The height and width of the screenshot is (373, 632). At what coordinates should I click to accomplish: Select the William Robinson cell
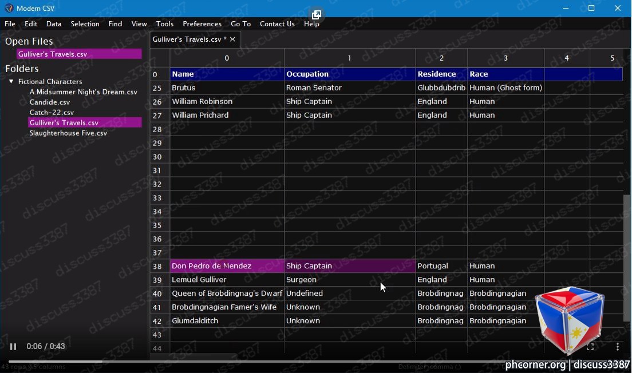pyautogui.click(x=227, y=101)
